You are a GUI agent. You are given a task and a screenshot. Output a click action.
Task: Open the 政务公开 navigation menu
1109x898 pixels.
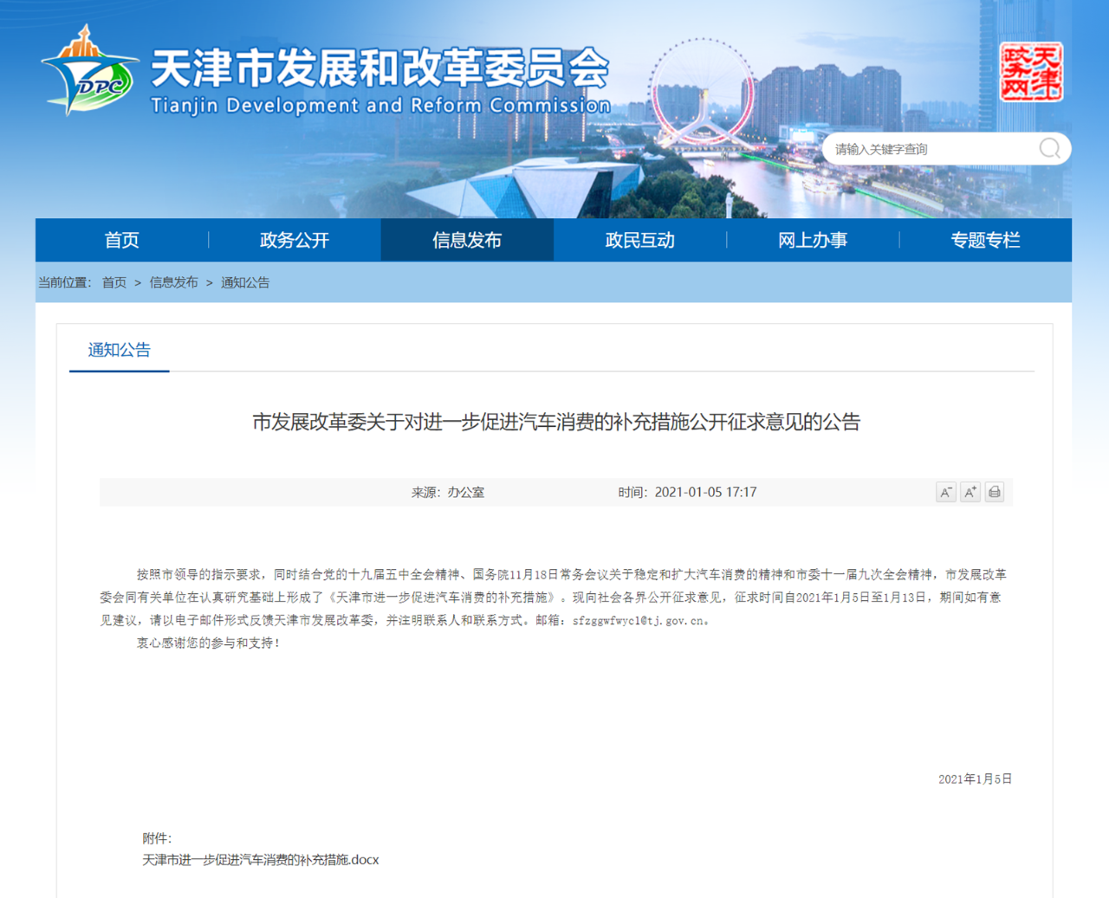pos(295,240)
